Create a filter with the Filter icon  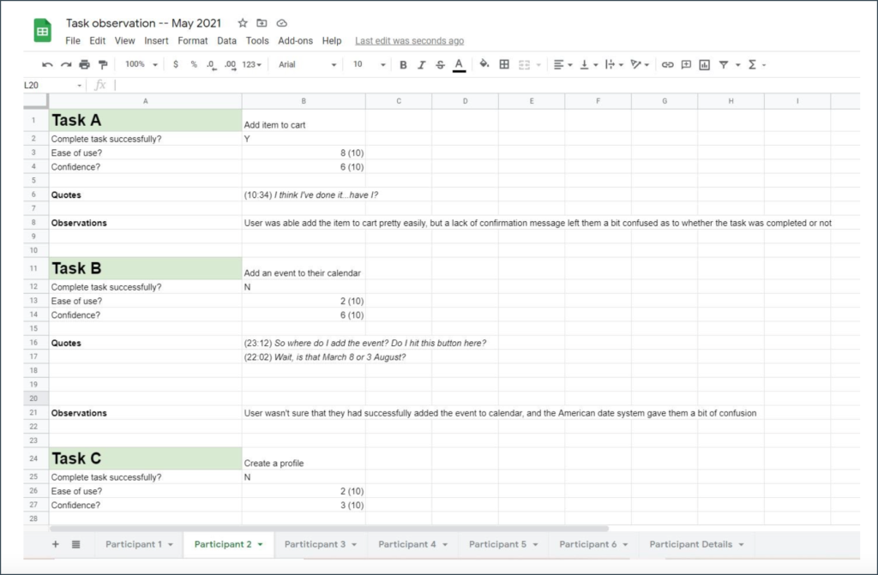[x=724, y=64]
